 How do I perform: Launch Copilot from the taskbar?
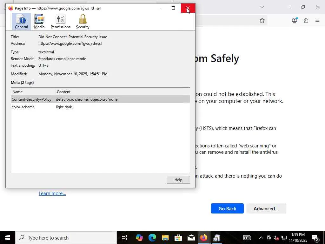click(x=139, y=238)
